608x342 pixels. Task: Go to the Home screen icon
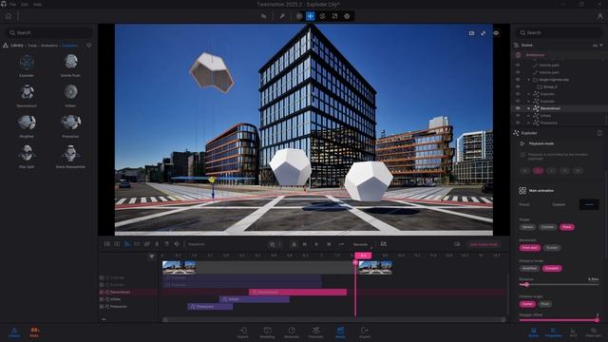[x=9, y=16]
